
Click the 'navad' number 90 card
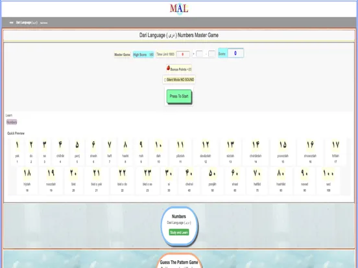tap(305, 180)
